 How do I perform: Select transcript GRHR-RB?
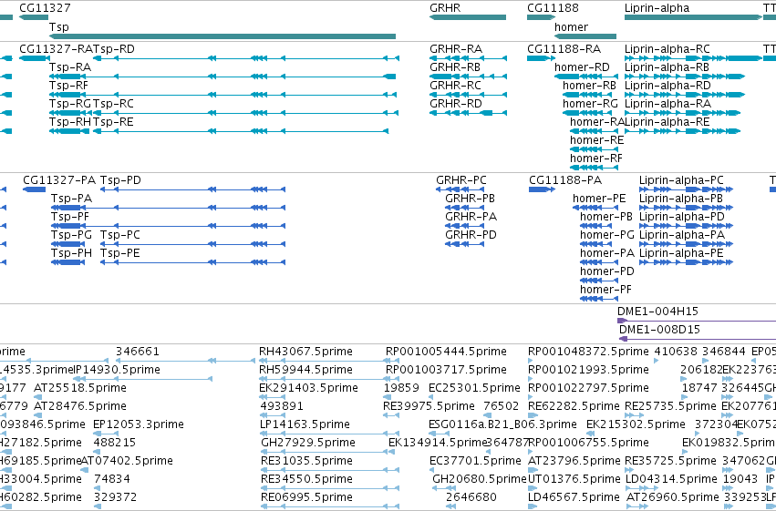[468, 77]
